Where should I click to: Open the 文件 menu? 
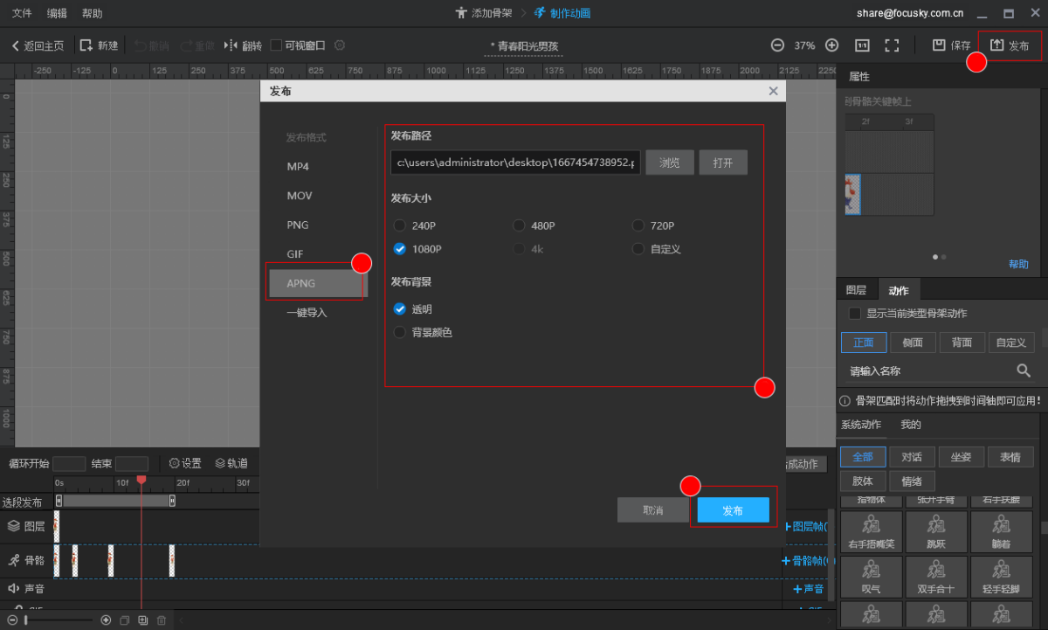[x=22, y=13]
